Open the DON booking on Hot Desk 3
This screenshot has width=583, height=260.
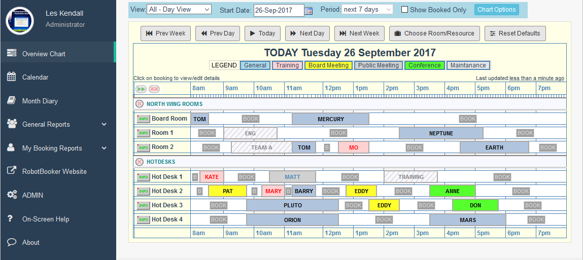click(475, 205)
